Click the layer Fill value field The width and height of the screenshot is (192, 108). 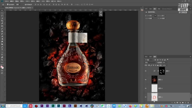pyautogui.click(x=165, y=65)
